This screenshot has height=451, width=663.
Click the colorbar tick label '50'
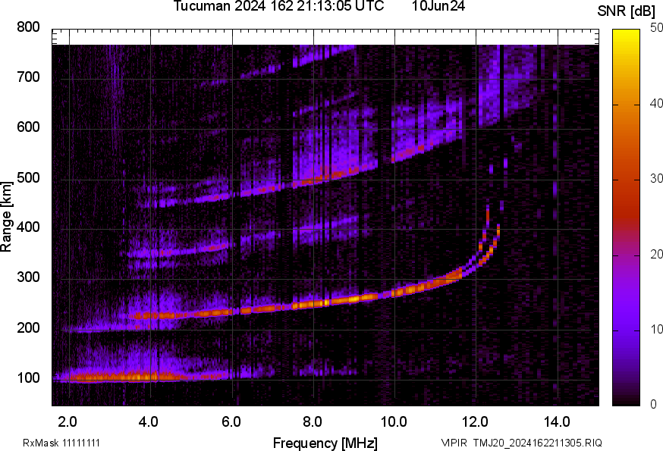click(x=656, y=28)
